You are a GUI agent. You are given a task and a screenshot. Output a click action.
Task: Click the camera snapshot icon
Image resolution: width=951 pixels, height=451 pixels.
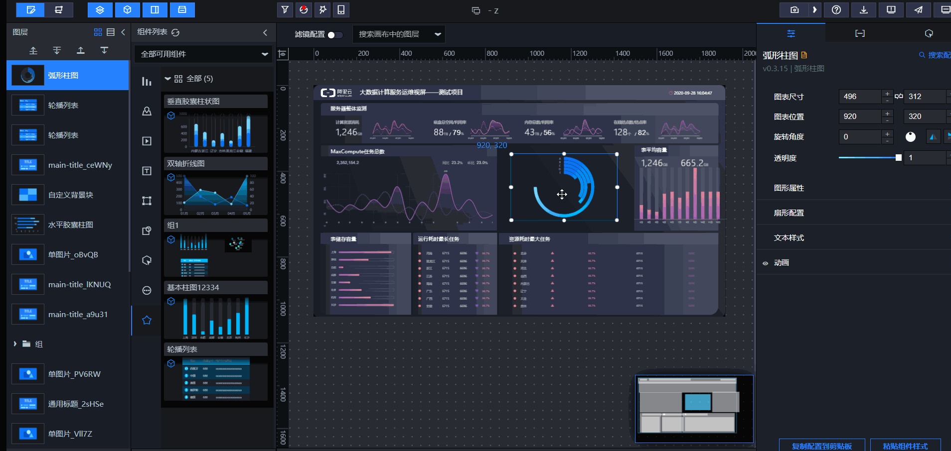pos(794,9)
